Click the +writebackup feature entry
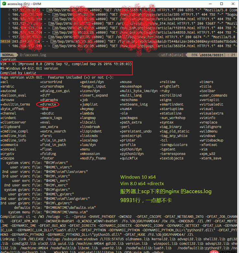This screenshot has width=239, height=253. pos(211,140)
